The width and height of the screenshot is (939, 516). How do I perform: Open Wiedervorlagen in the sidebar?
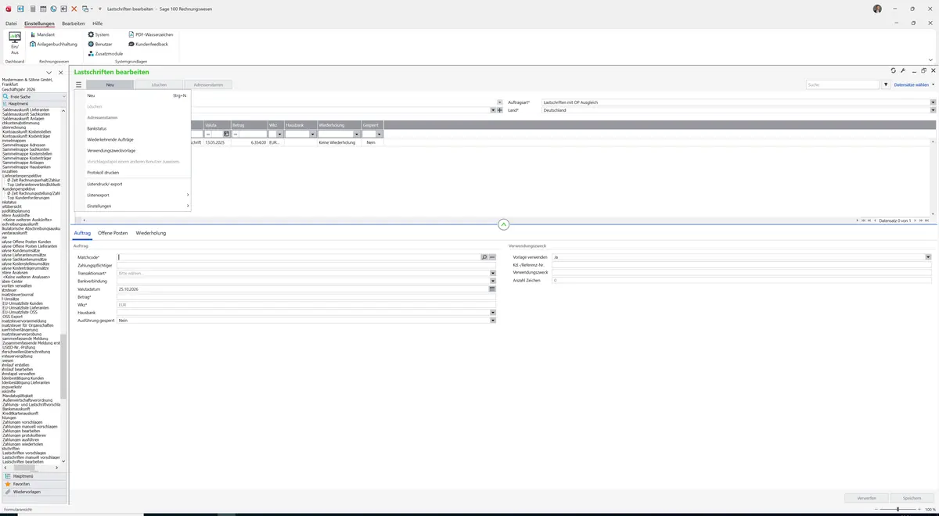(x=34, y=492)
